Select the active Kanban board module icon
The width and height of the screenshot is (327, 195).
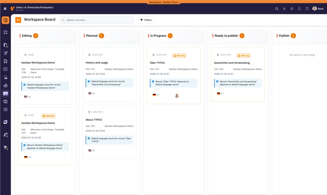5,93
